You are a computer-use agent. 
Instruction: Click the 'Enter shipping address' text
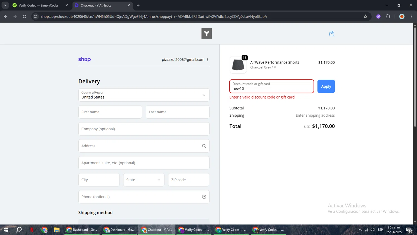[x=315, y=115]
